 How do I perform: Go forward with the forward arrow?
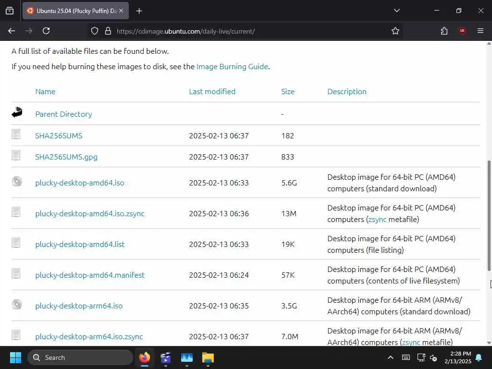click(29, 31)
